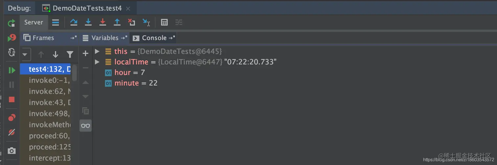Image resolution: width=497 pixels, height=165 pixels.
Task: Resume program with green play icon
Action: coord(12,70)
